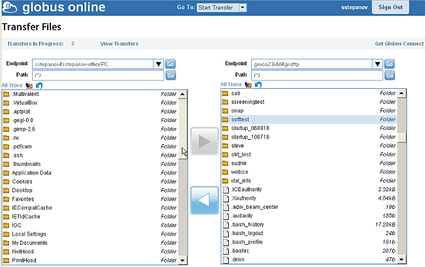Select the .bash_history file icon
Screen dimensions: 425x267
[226, 225]
